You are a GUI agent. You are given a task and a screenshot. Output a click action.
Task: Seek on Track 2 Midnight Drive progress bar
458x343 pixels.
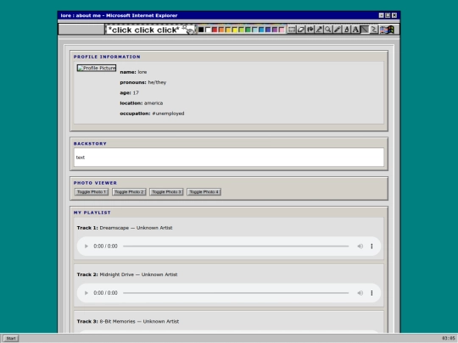(x=236, y=293)
